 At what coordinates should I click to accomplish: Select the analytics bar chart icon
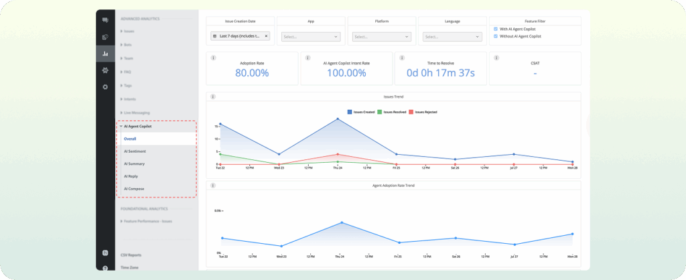coord(105,54)
